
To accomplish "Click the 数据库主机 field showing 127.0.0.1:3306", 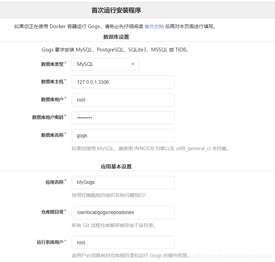I will 123,82.
